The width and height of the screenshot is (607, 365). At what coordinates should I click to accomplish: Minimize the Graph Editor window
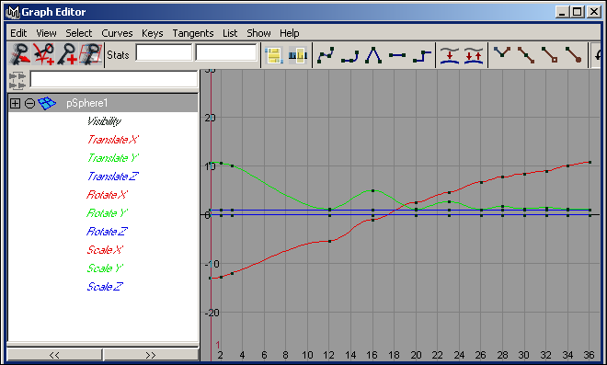pos(562,12)
